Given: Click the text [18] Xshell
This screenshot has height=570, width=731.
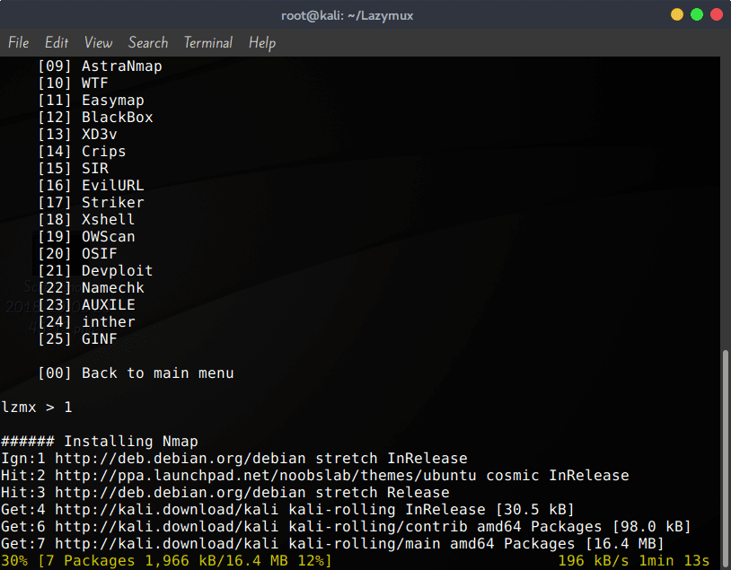Looking at the screenshot, I should click(87, 220).
